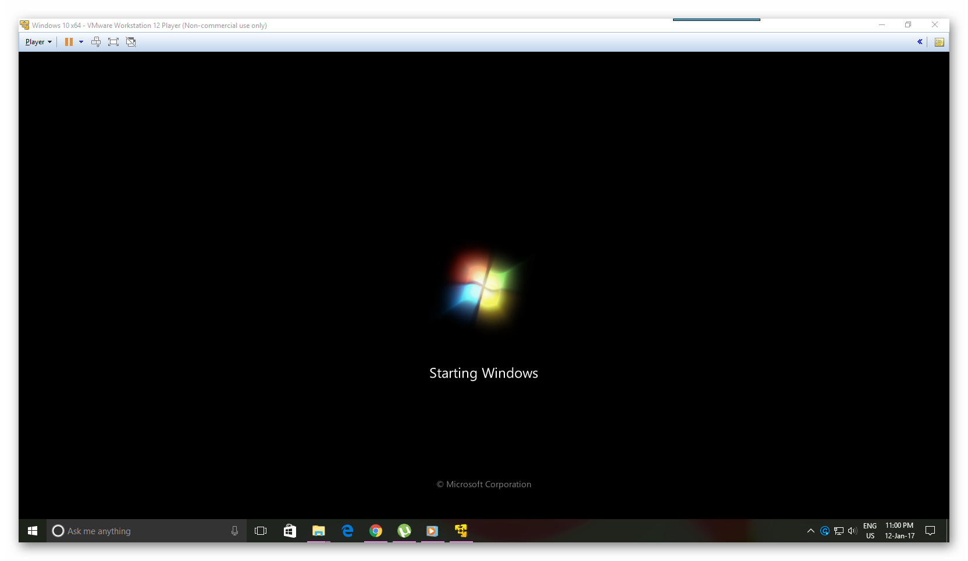Toggle Unity mode icon
The width and height of the screenshot is (968, 561).
[131, 42]
